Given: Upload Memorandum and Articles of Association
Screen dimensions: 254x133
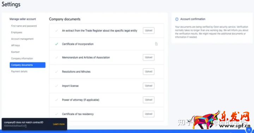Looking at the screenshot, I should [149, 58].
